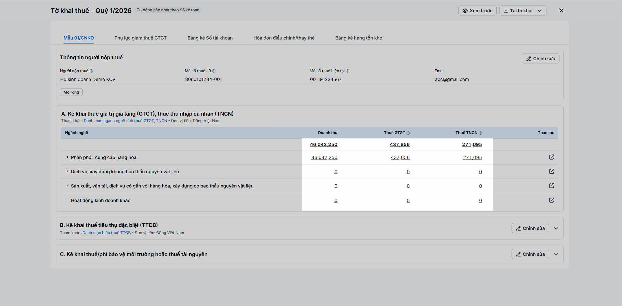Open external link for Sản xuất, vận tải row
622x306 pixels.
(x=552, y=186)
